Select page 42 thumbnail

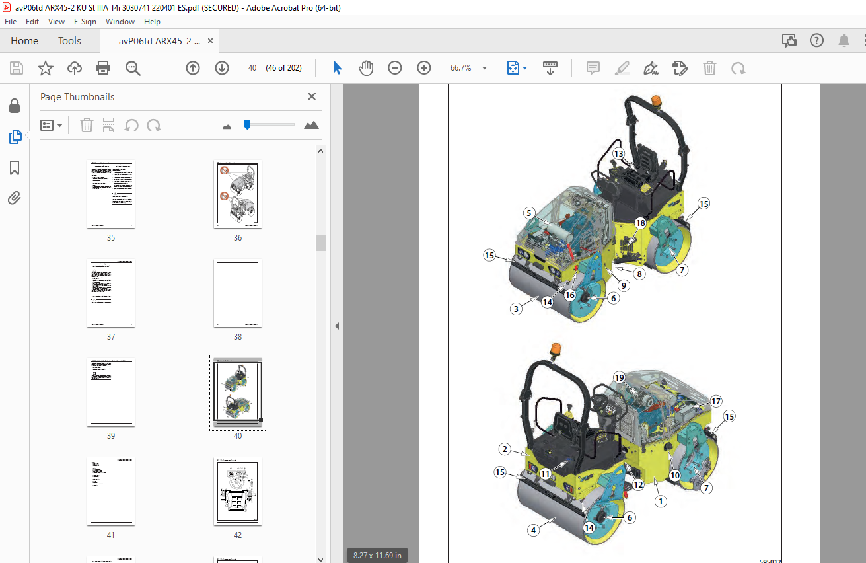pos(238,492)
